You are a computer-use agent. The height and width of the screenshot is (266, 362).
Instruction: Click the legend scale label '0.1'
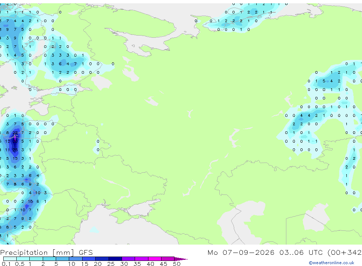pos(6,264)
